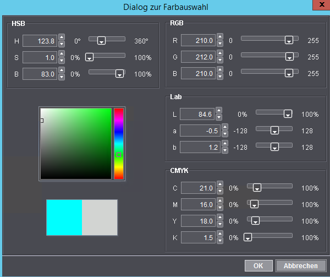
Task: Decrease Lab b value with down arrow
Action: [x=219, y=150]
